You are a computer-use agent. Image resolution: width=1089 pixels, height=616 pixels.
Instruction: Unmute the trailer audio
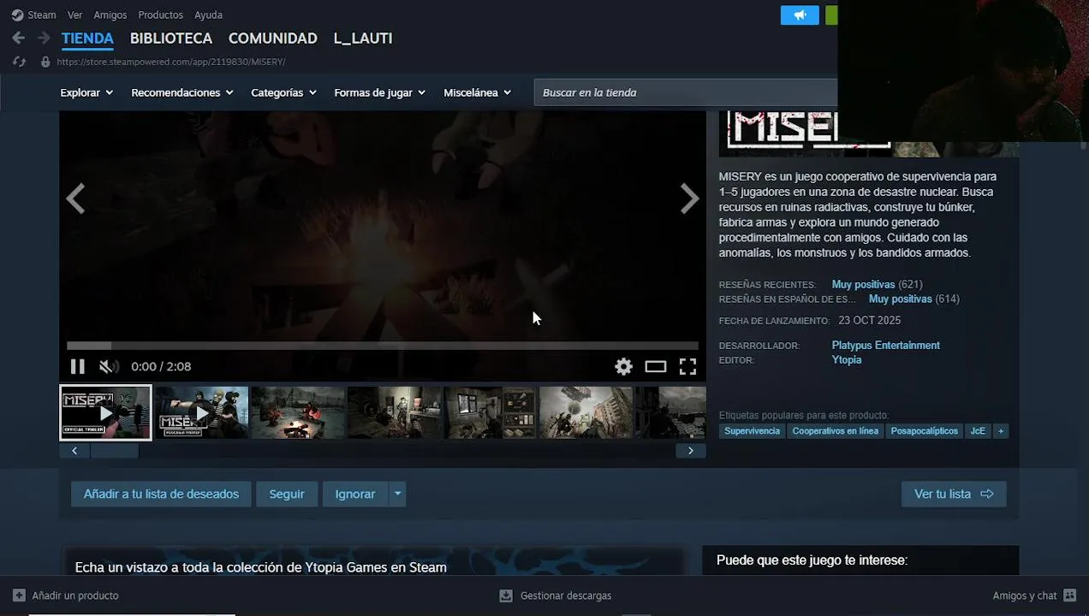tap(109, 366)
